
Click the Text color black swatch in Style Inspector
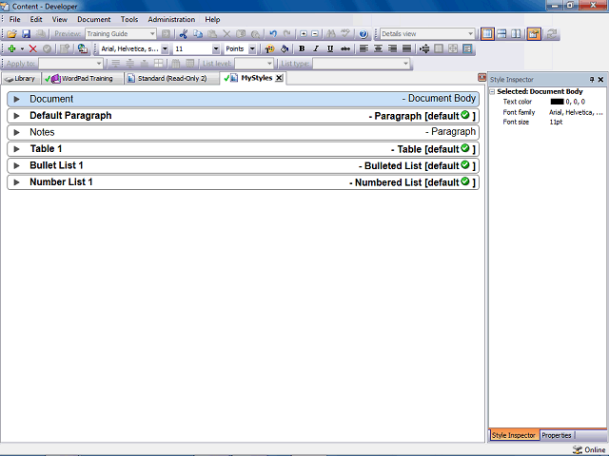coord(557,102)
